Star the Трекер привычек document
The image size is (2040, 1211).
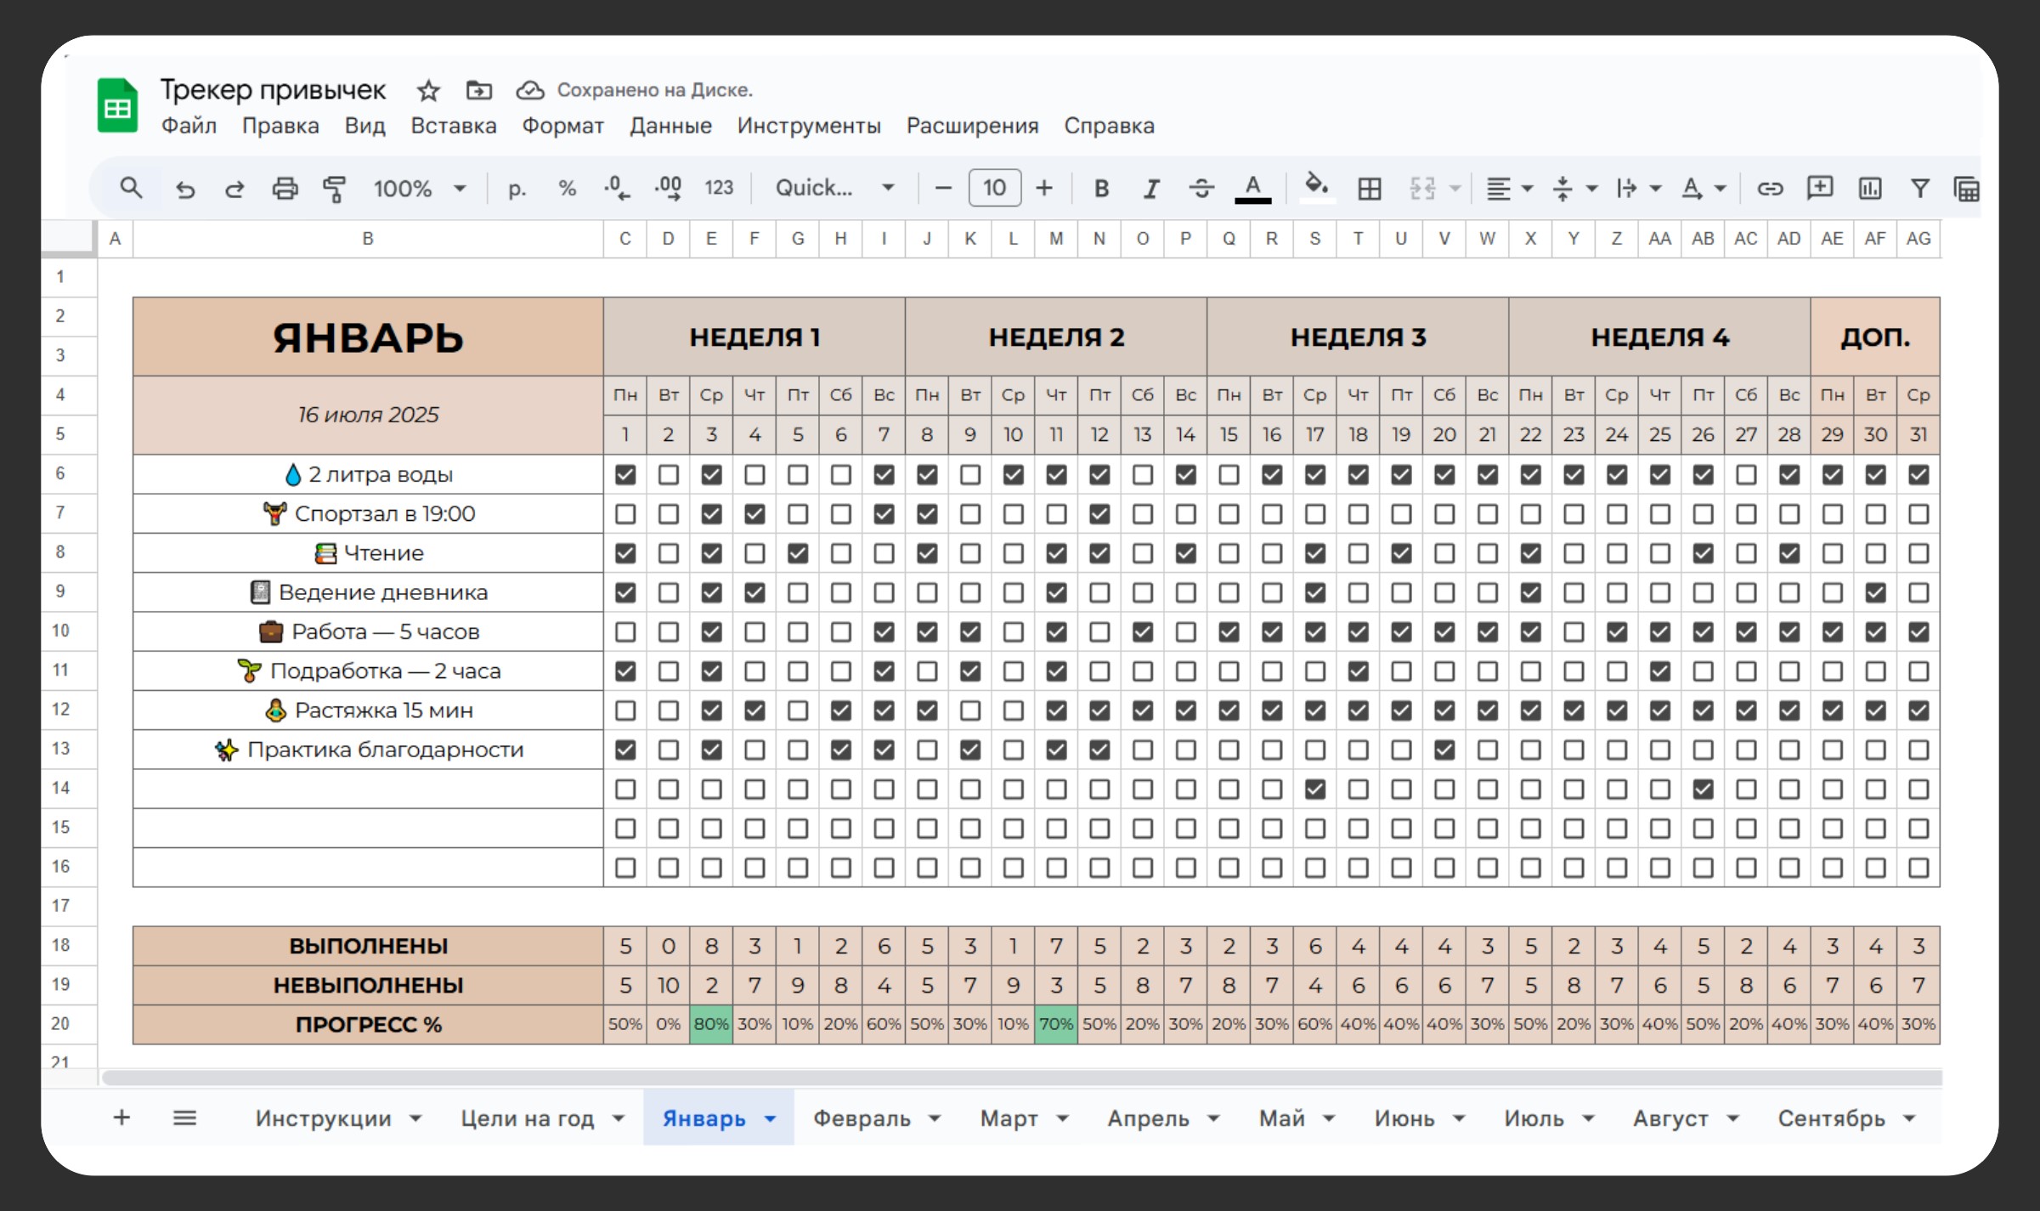428,90
